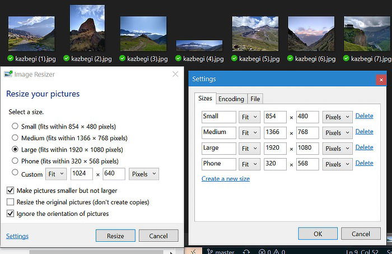Open Fit dropdown in the Phone row
392x254 pixels.
(x=249, y=164)
